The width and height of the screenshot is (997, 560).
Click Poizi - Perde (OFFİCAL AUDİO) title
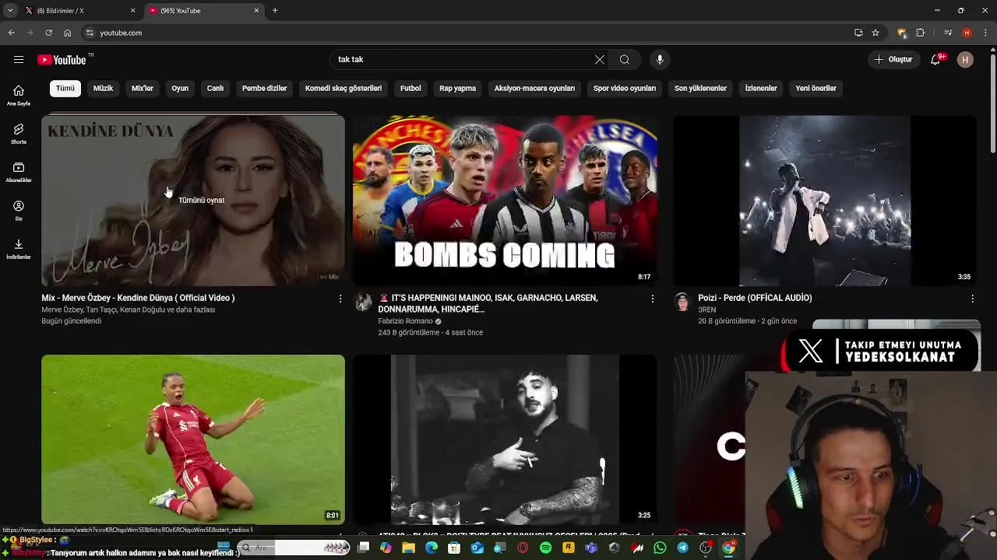point(755,298)
